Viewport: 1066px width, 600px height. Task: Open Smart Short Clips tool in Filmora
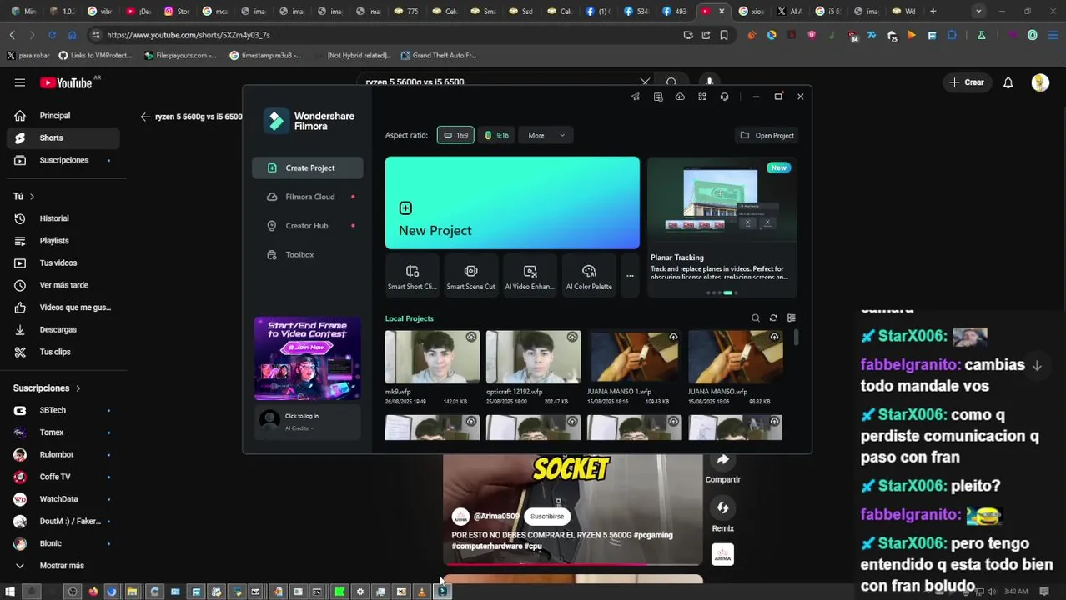pos(412,277)
